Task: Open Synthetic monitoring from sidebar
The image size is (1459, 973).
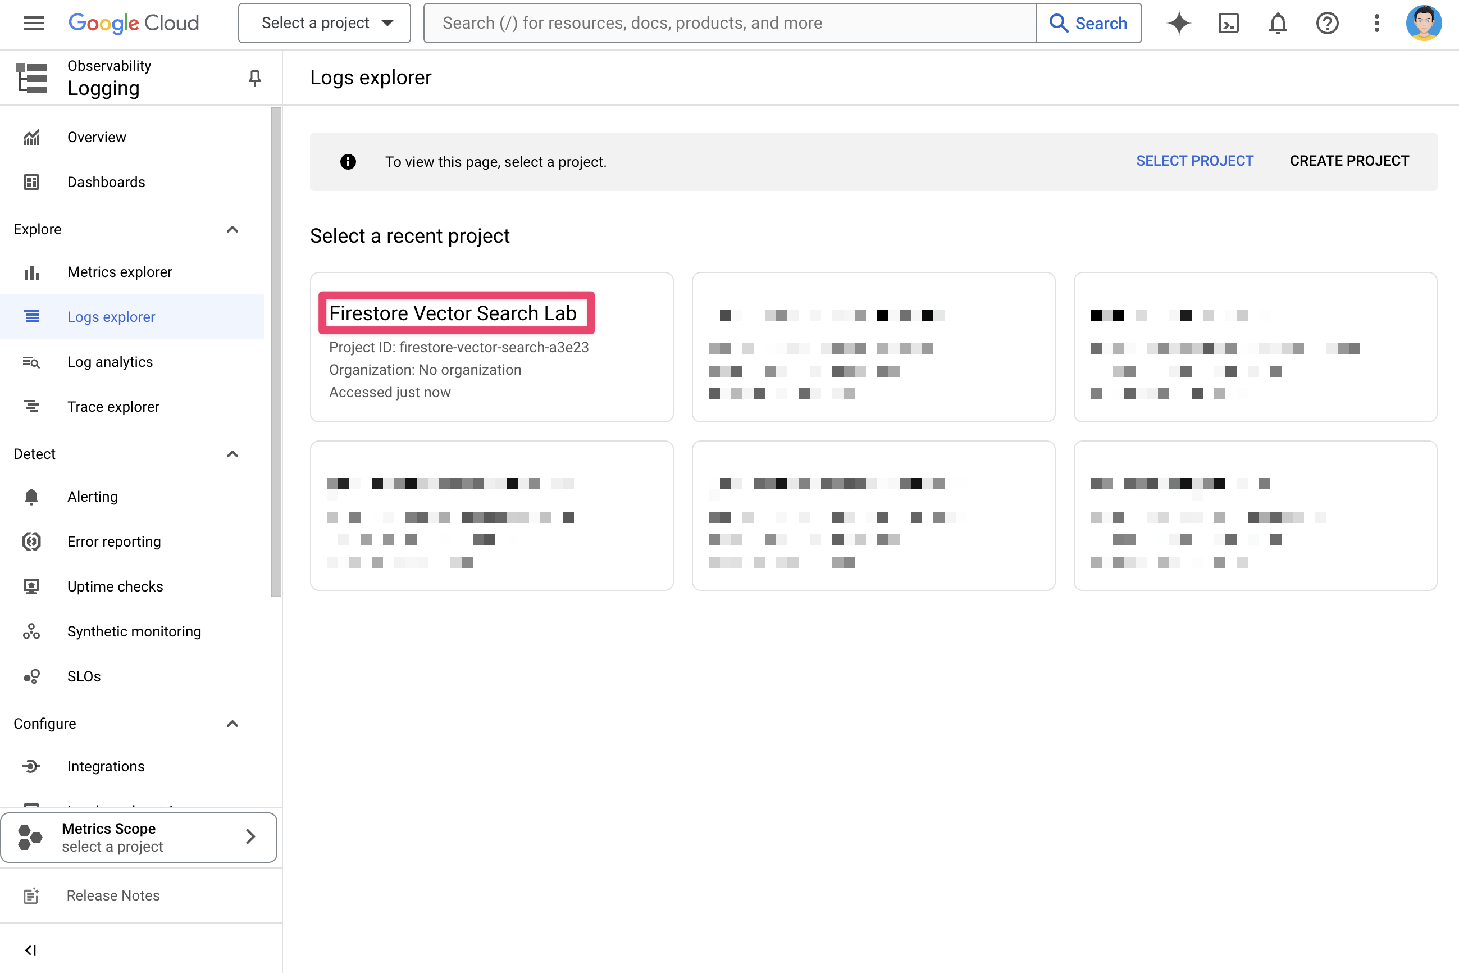Action: pyautogui.click(x=134, y=631)
